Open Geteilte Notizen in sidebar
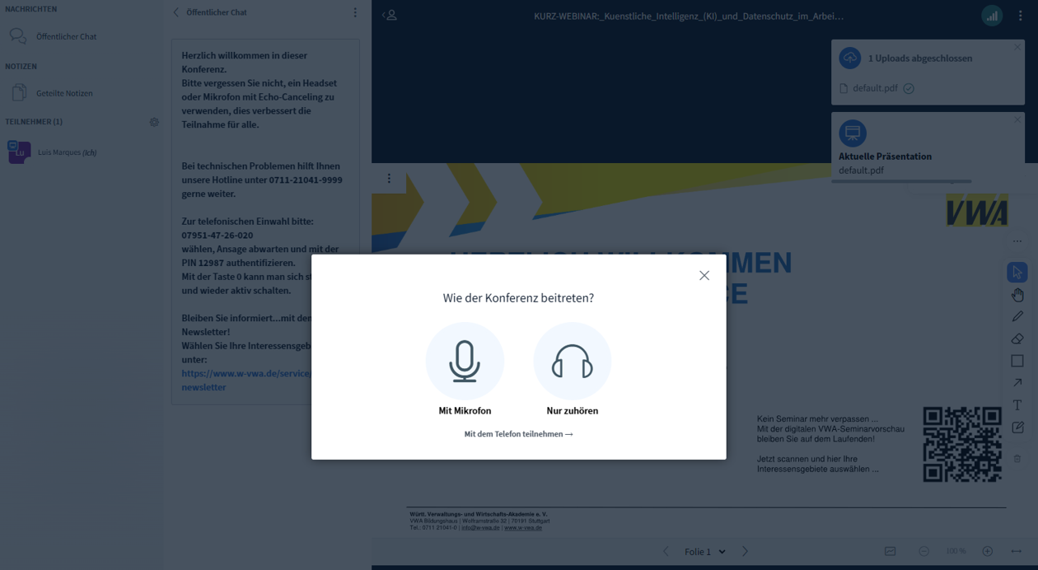Screen dimensions: 1038x570 point(64,93)
